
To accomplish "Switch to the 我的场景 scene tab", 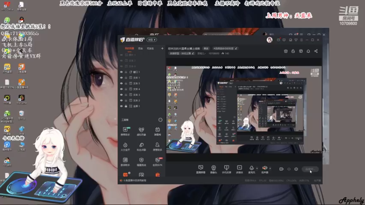I will tap(130, 49).
